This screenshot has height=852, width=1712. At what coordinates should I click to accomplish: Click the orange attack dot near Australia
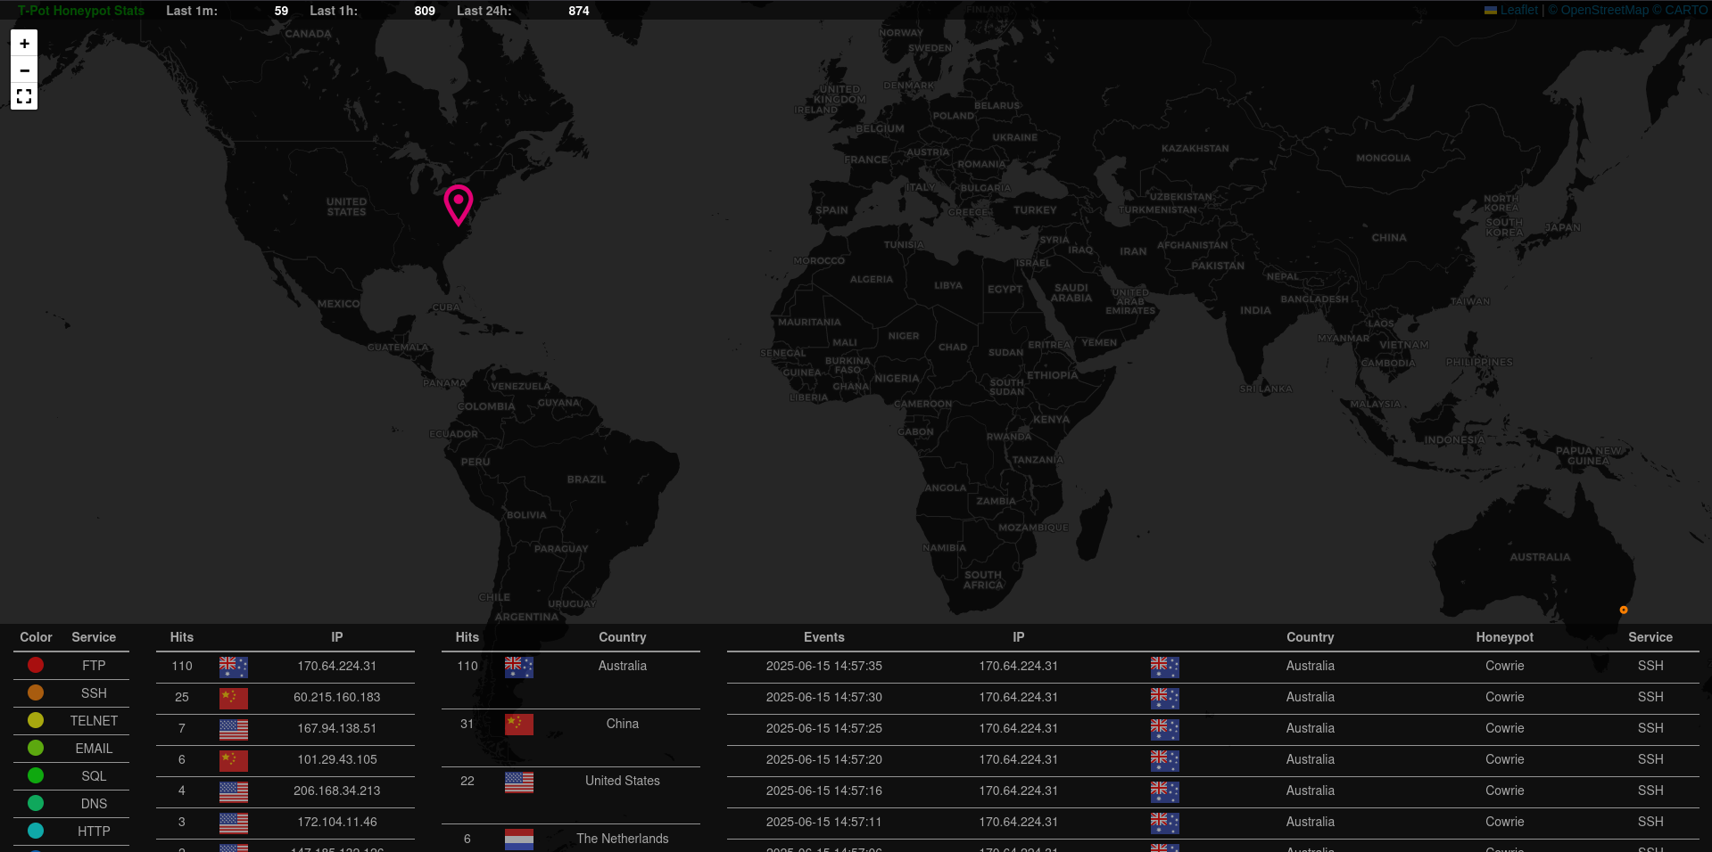pos(1624,610)
